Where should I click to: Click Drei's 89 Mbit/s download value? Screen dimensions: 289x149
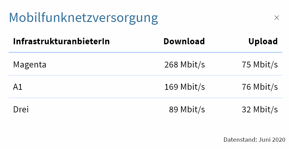(187, 109)
